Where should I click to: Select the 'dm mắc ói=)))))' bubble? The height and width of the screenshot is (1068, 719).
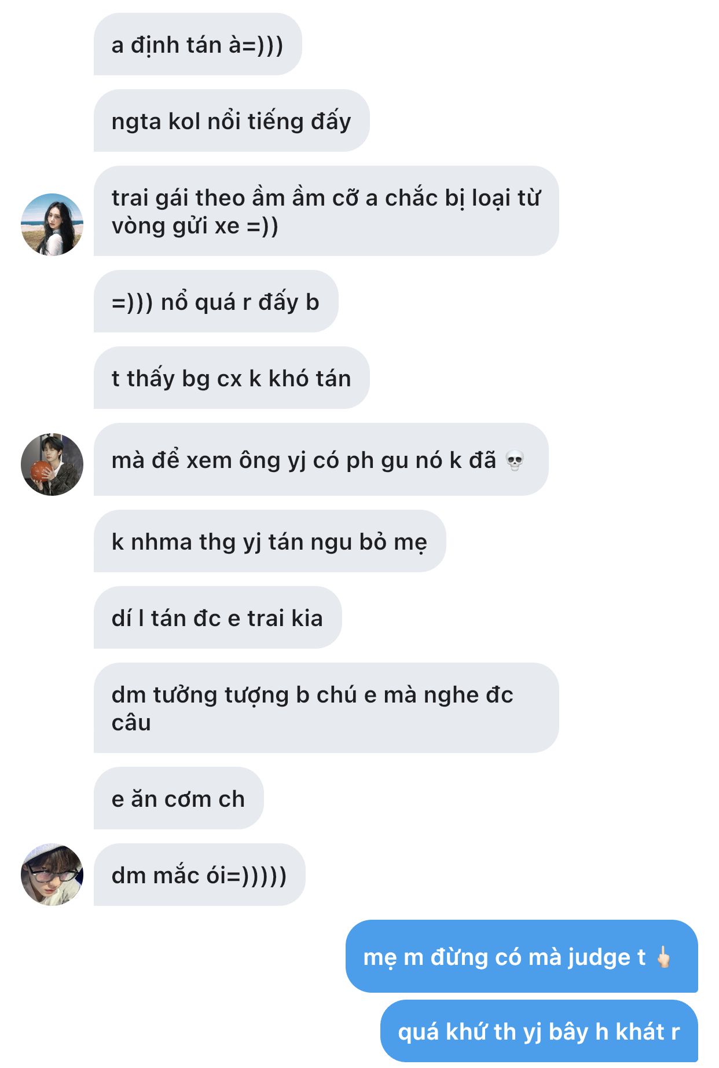(199, 875)
